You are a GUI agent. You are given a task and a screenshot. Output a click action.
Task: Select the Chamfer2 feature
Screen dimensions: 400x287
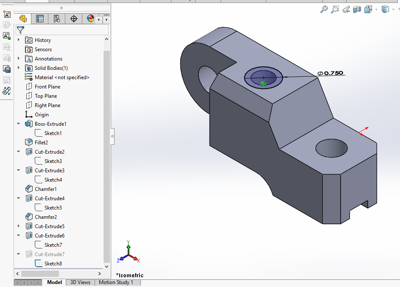45,217
